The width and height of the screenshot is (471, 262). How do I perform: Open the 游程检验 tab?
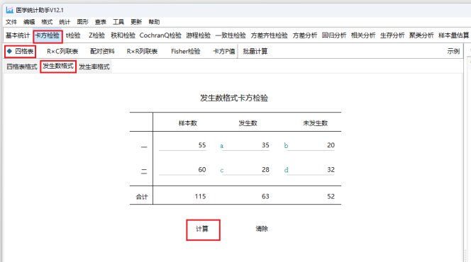tap(198, 35)
